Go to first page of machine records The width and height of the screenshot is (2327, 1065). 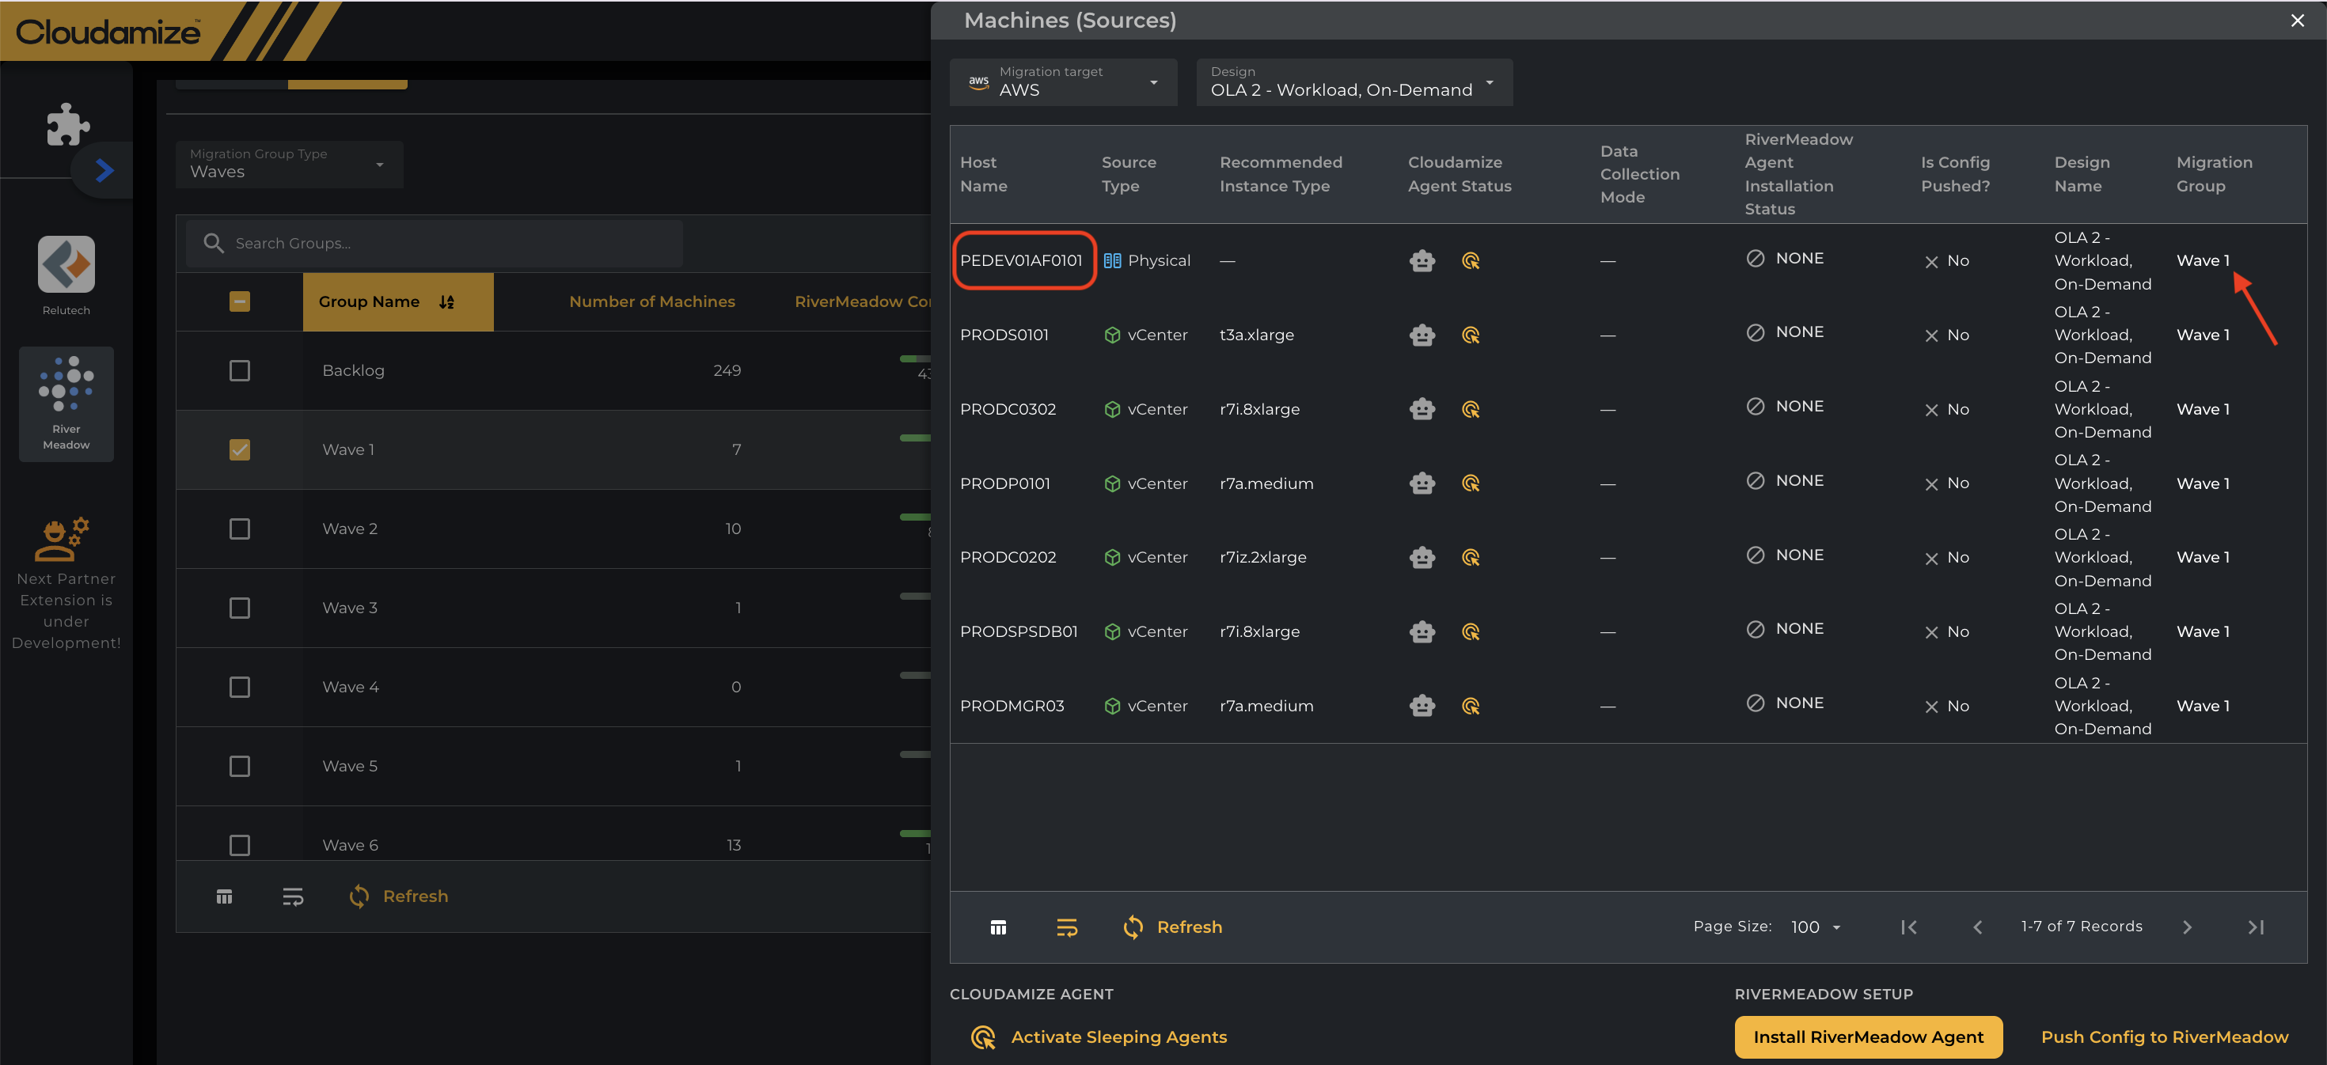pos(1909,927)
